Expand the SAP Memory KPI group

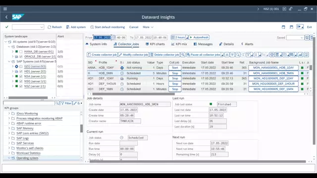[x=9, y=128]
